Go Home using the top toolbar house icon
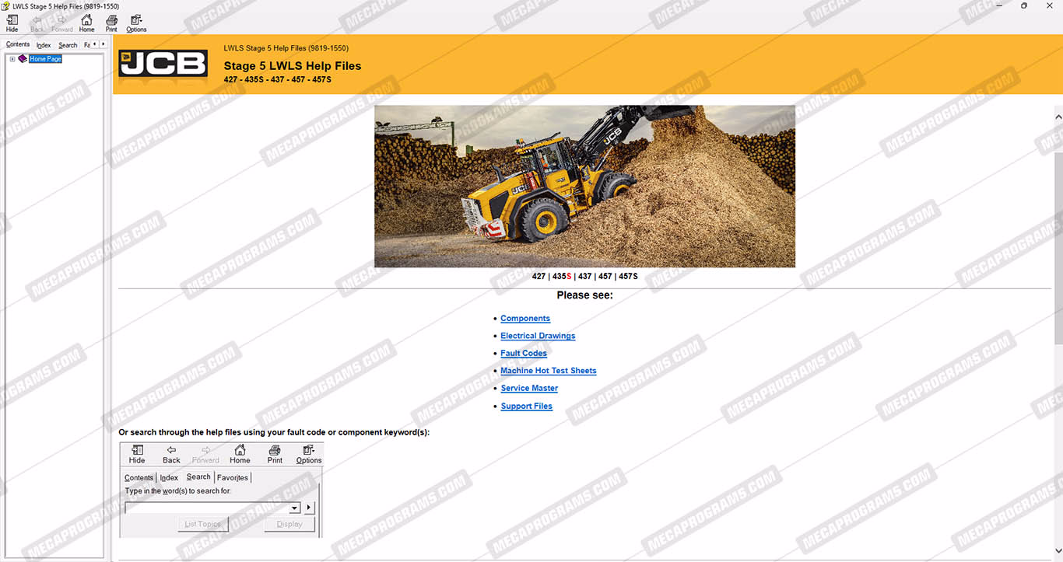This screenshot has height=562, width=1063. pyautogui.click(x=86, y=23)
